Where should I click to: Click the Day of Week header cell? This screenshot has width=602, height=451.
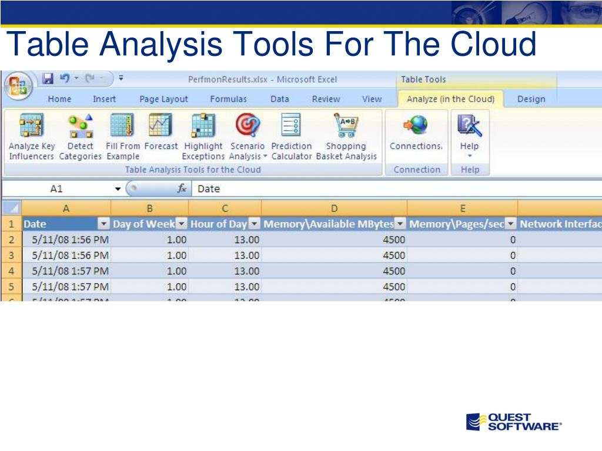150,224
